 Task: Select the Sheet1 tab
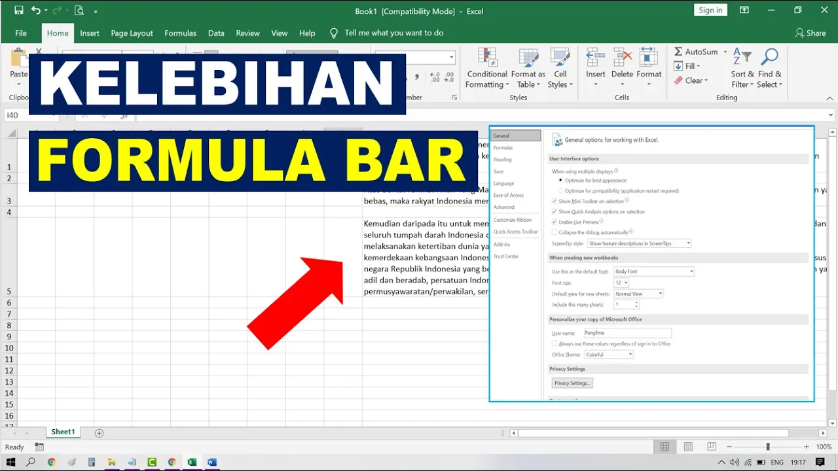[64, 432]
